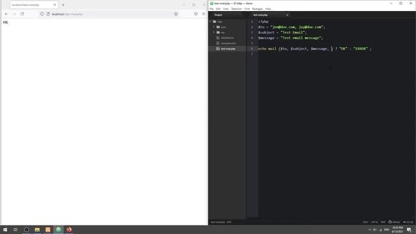The image size is (416, 234).
Task: Expand the second subfolder in project tree
Action: tap(214, 32)
